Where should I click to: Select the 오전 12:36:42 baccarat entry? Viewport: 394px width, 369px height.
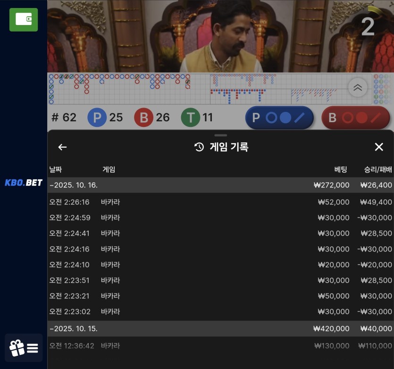pyautogui.click(x=220, y=346)
